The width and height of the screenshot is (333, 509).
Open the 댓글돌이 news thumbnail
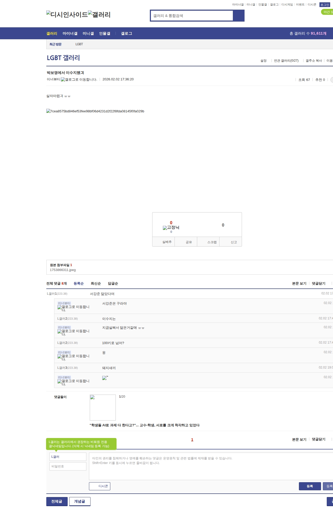[103, 408]
